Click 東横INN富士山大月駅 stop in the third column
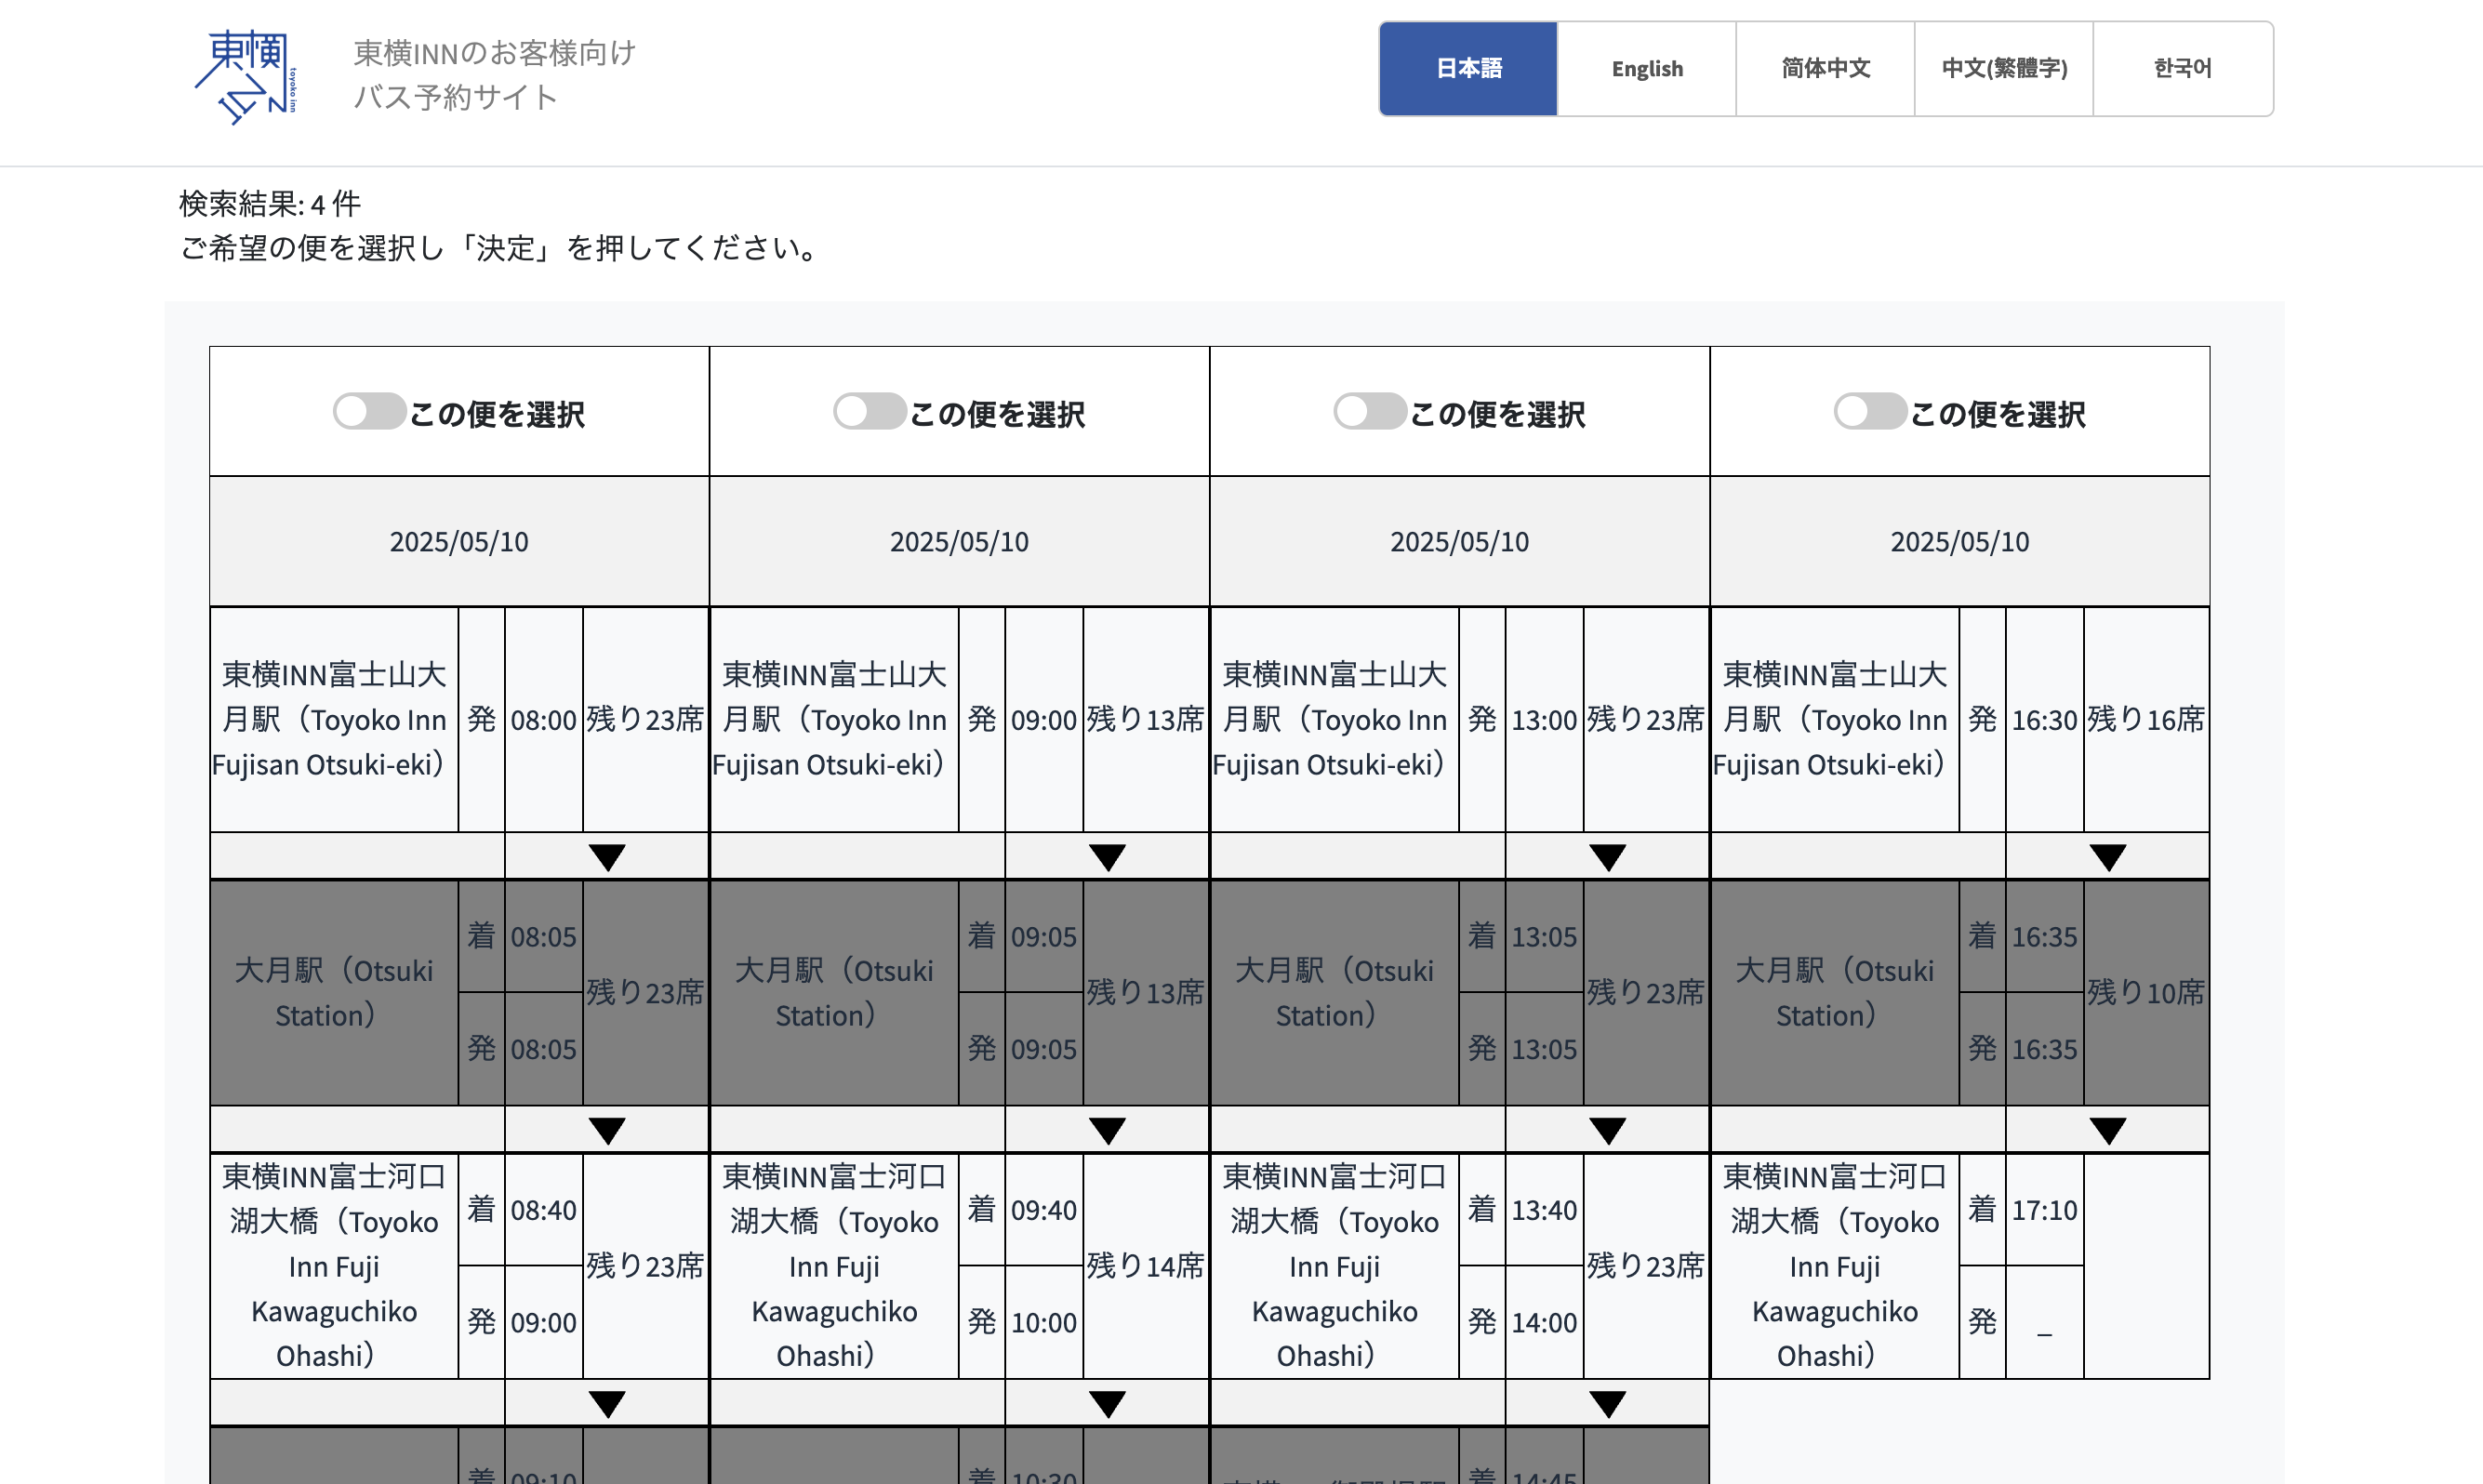 point(1334,720)
